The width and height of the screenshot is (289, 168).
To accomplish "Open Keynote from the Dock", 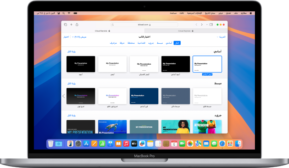I will [x=110, y=143].
